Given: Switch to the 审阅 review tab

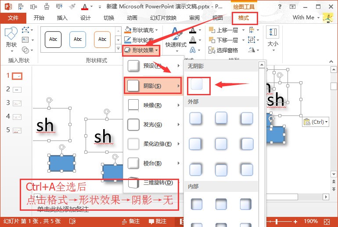Looking at the screenshot, I should (194, 18).
